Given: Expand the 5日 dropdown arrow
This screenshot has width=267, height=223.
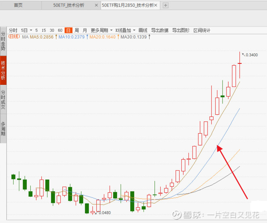Looking at the screenshot, I should [x=31, y=30].
